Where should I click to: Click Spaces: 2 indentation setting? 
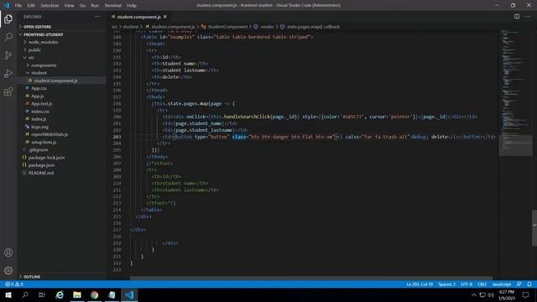[446, 284]
